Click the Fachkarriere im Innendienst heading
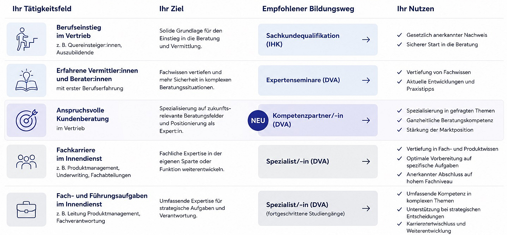507x235 pixels. click(79, 154)
